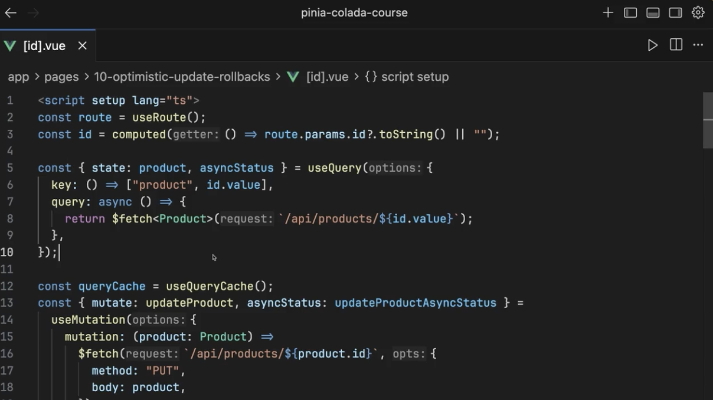Click the toString call on line 3

(x=406, y=135)
